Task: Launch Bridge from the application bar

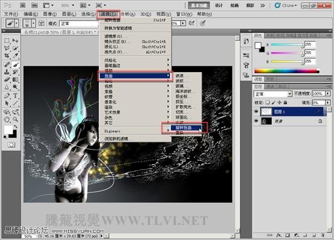Action: click(22, 5)
